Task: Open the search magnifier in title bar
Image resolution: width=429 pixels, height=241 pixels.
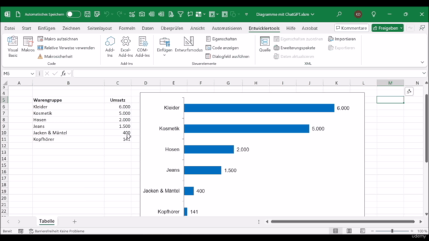Action: tap(339, 14)
